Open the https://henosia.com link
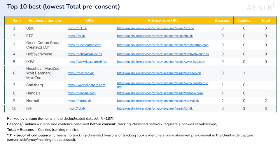 (x=81, y=93)
